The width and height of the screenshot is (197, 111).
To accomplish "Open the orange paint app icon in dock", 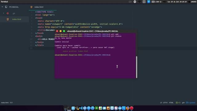I will pyautogui.click(x=108, y=108).
